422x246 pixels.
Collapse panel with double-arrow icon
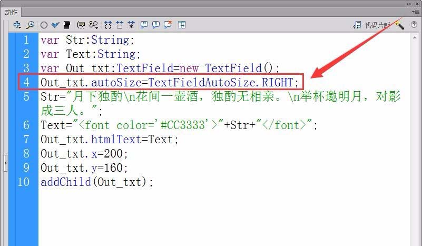click(x=409, y=4)
